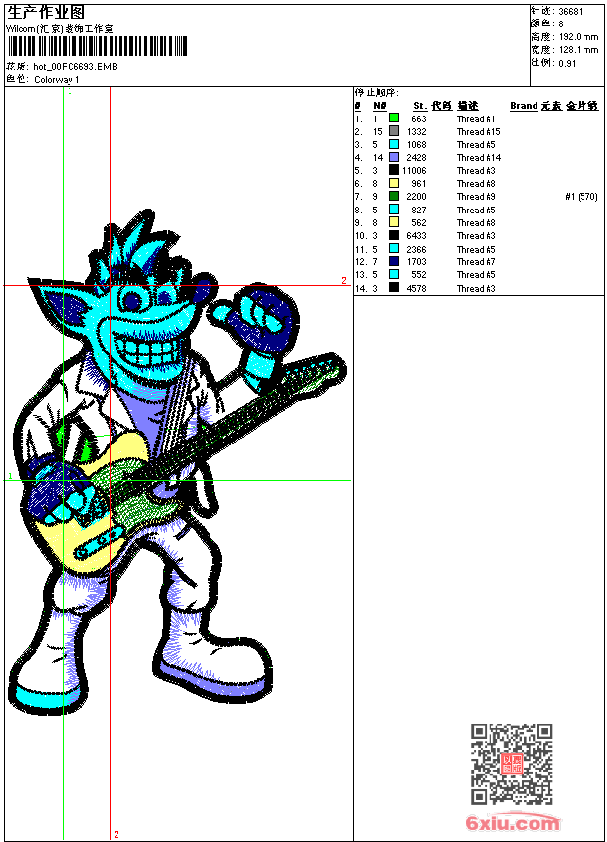Click the 'Thread #7' description

tap(476, 262)
